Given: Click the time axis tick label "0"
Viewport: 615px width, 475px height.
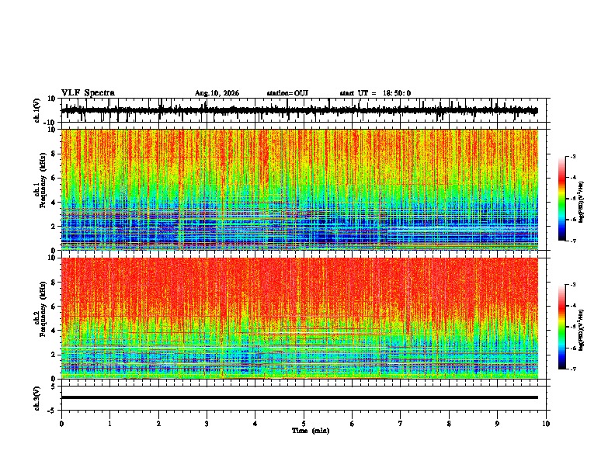Looking at the screenshot, I should pos(61,424).
